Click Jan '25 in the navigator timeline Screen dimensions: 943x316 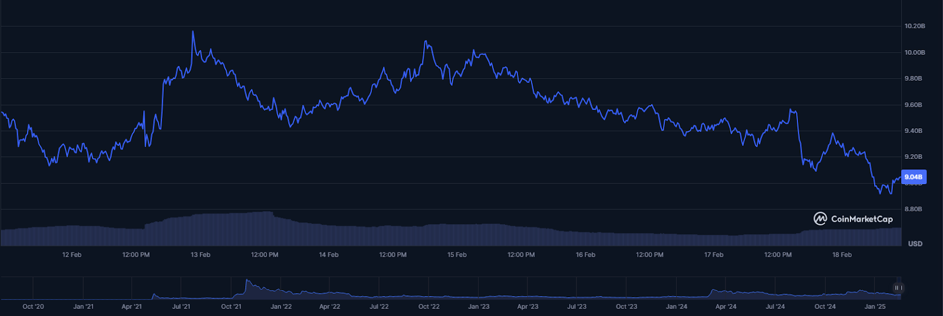tap(875, 307)
